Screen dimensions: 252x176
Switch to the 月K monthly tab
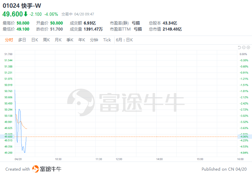(58, 40)
